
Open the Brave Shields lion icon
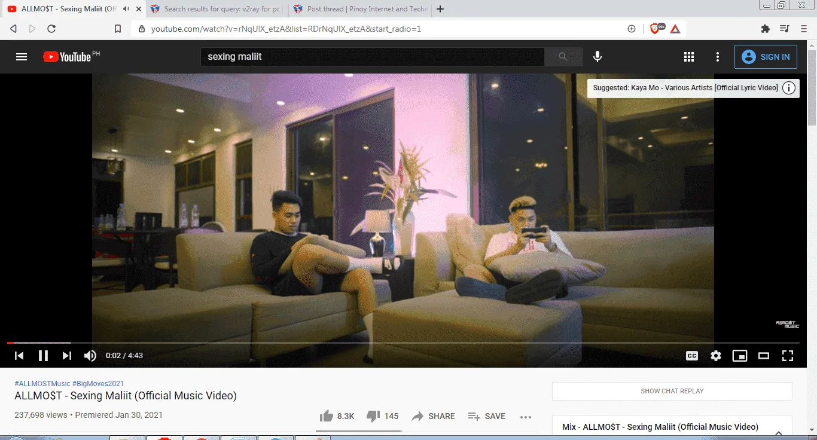[x=656, y=28]
